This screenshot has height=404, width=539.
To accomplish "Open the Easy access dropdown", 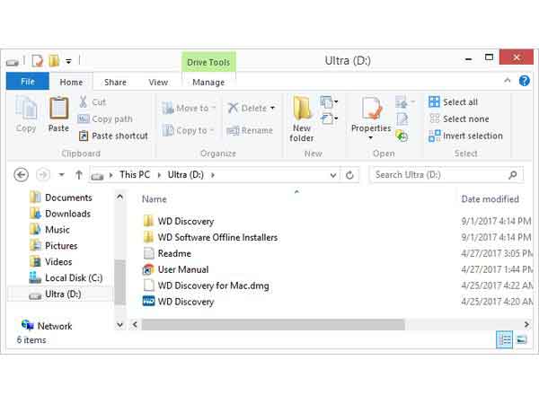I will click(329, 119).
